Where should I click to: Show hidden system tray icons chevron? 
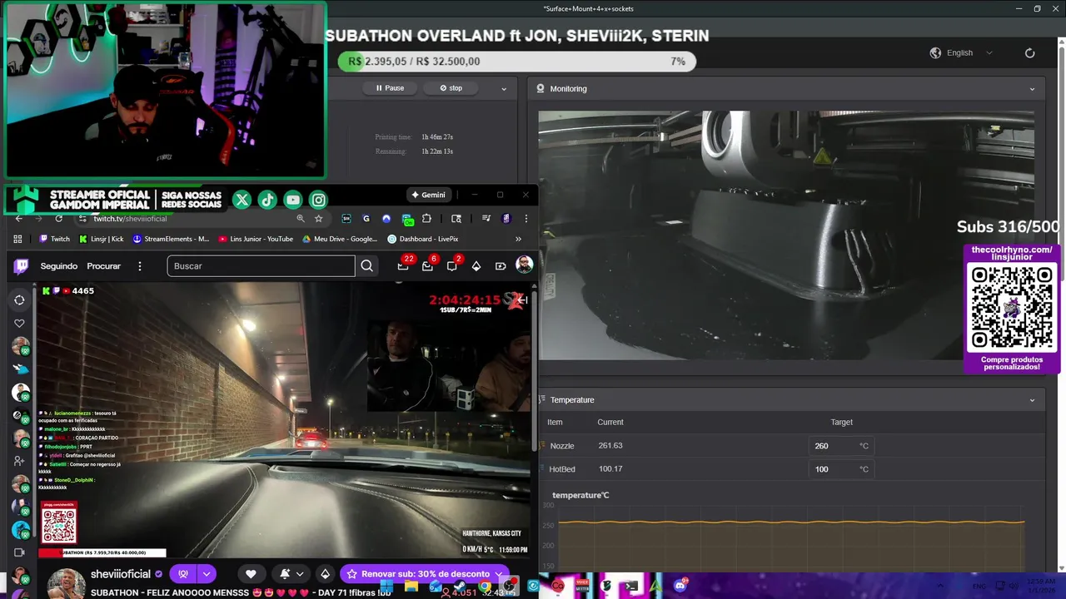[x=942, y=586]
